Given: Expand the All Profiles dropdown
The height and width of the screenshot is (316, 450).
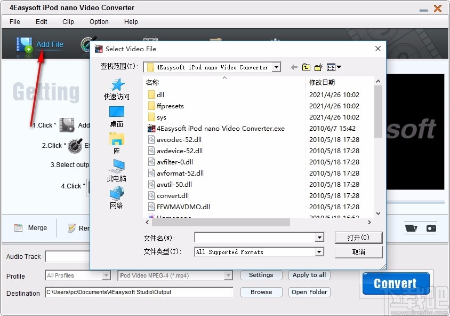Looking at the screenshot, I should [107, 275].
